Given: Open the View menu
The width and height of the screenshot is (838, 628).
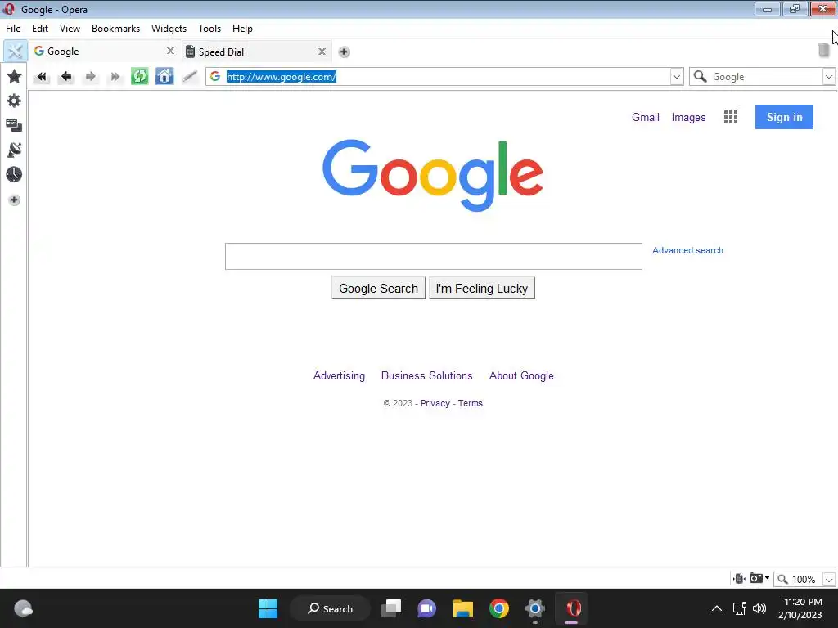Looking at the screenshot, I should point(70,29).
